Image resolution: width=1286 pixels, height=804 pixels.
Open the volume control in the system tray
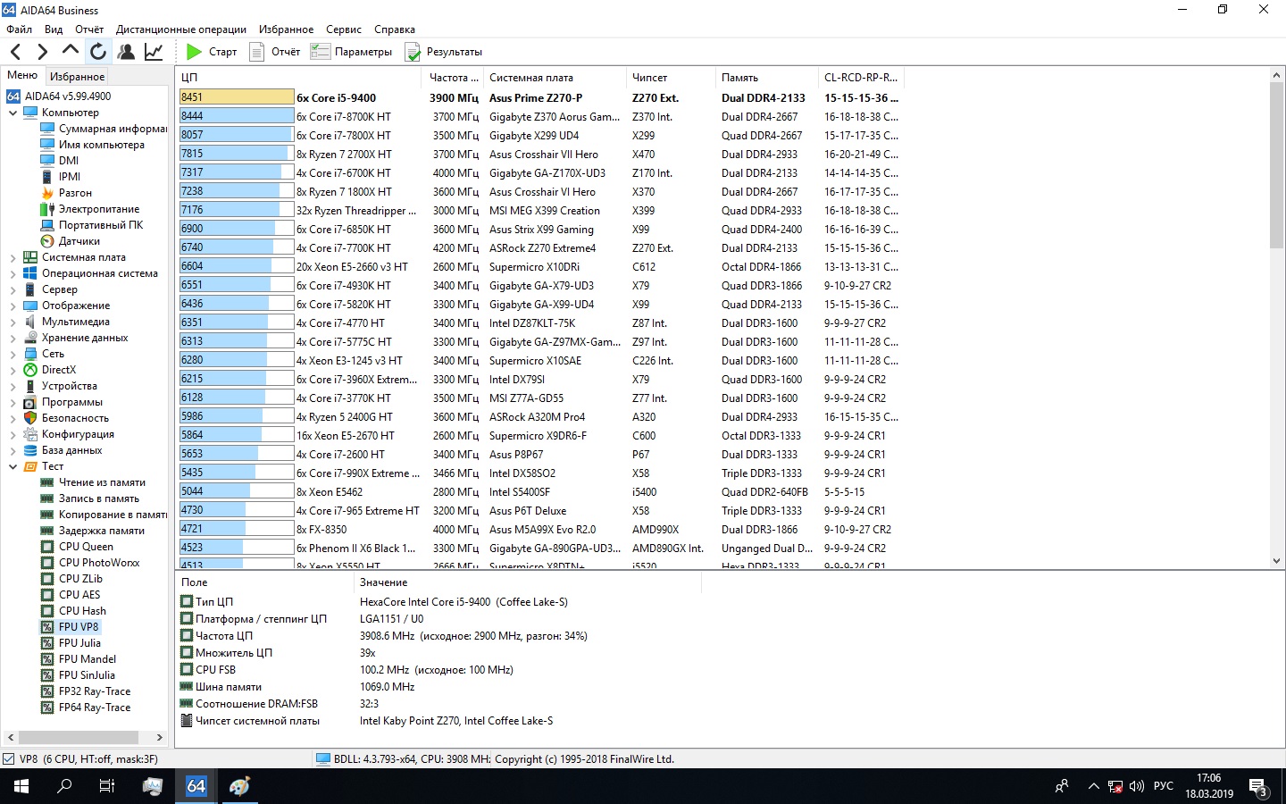[x=1136, y=787]
